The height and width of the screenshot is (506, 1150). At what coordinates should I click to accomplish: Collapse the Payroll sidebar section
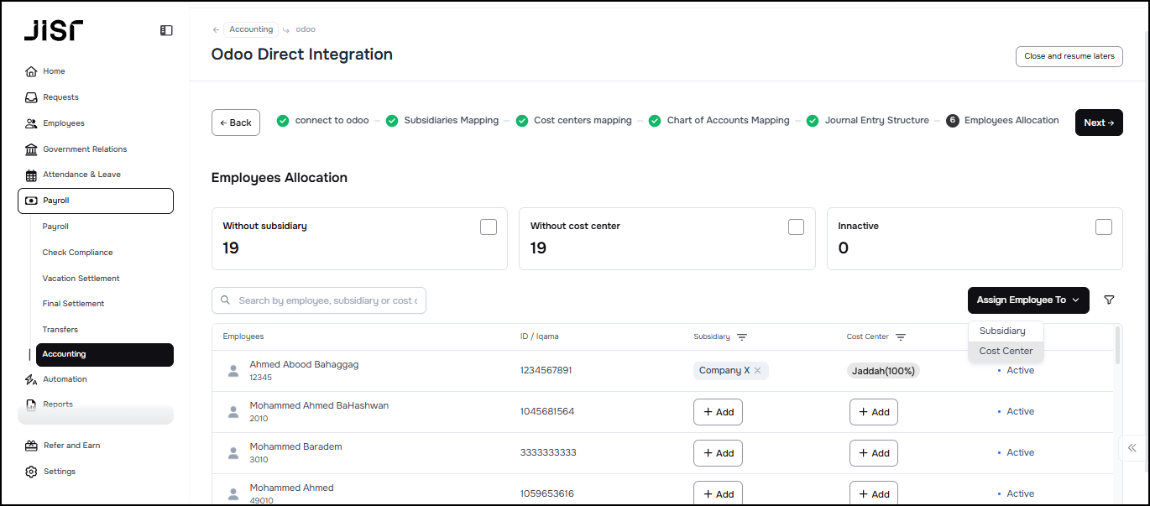[x=95, y=201]
